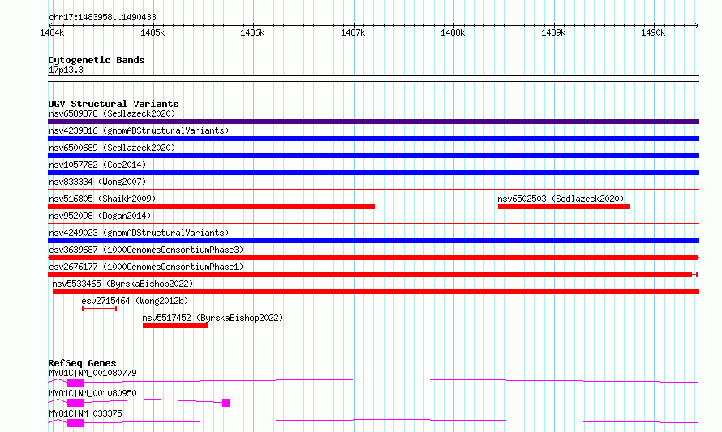
Task: Click the Cytogenetic Bands track title
Action: [x=97, y=60]
